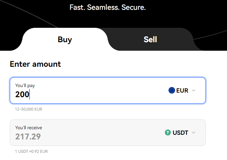Screen dimensions: 227x160
Task: Click the 12–50,000 EUR limit text
Action: tap(28, 109)
